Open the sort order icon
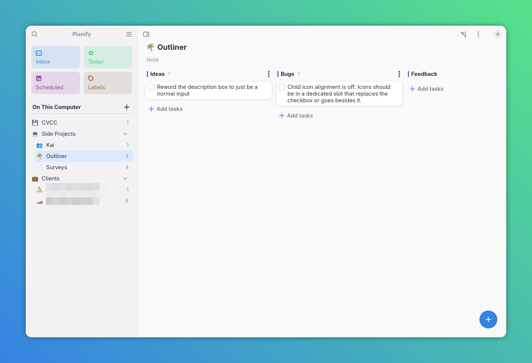532x363 pixels. [x=463, y=34]
